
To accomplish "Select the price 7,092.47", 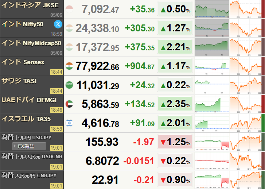I will click(x=100, y=9).
